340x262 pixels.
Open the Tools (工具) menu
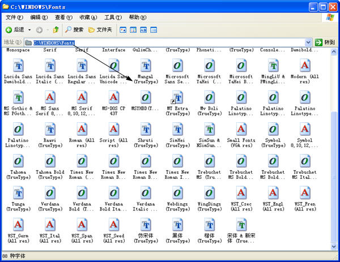113,18
